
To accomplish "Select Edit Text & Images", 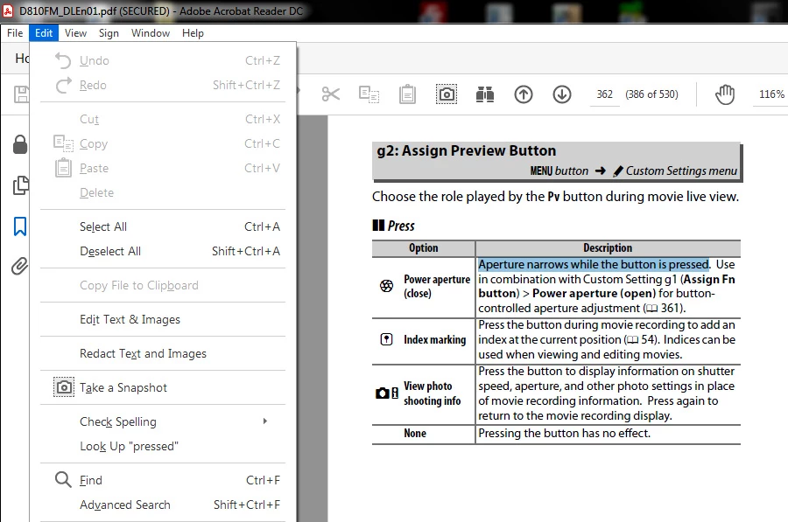I will 164,319.
